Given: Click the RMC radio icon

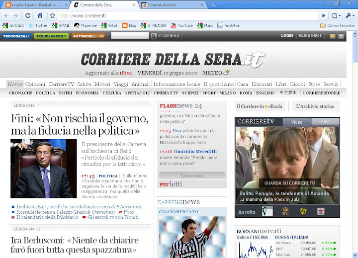Looking at the screenshot, I should (285, 211).
